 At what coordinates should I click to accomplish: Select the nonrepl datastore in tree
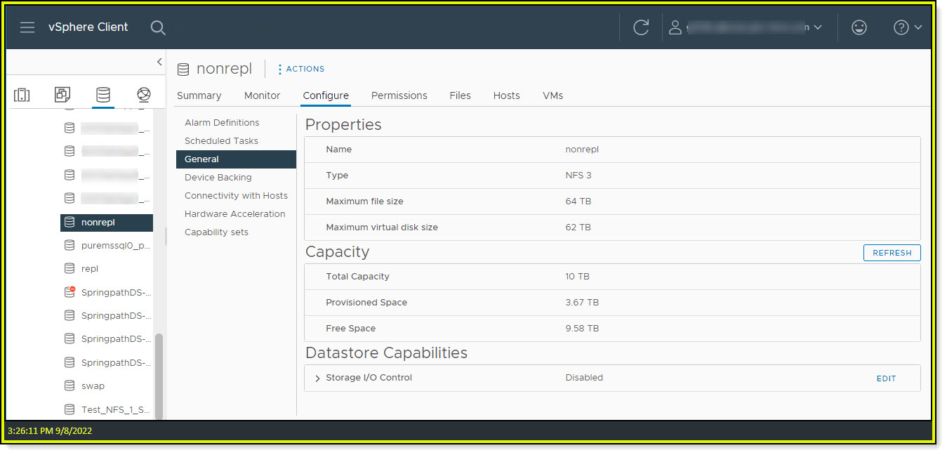click(x=107, y=222)
